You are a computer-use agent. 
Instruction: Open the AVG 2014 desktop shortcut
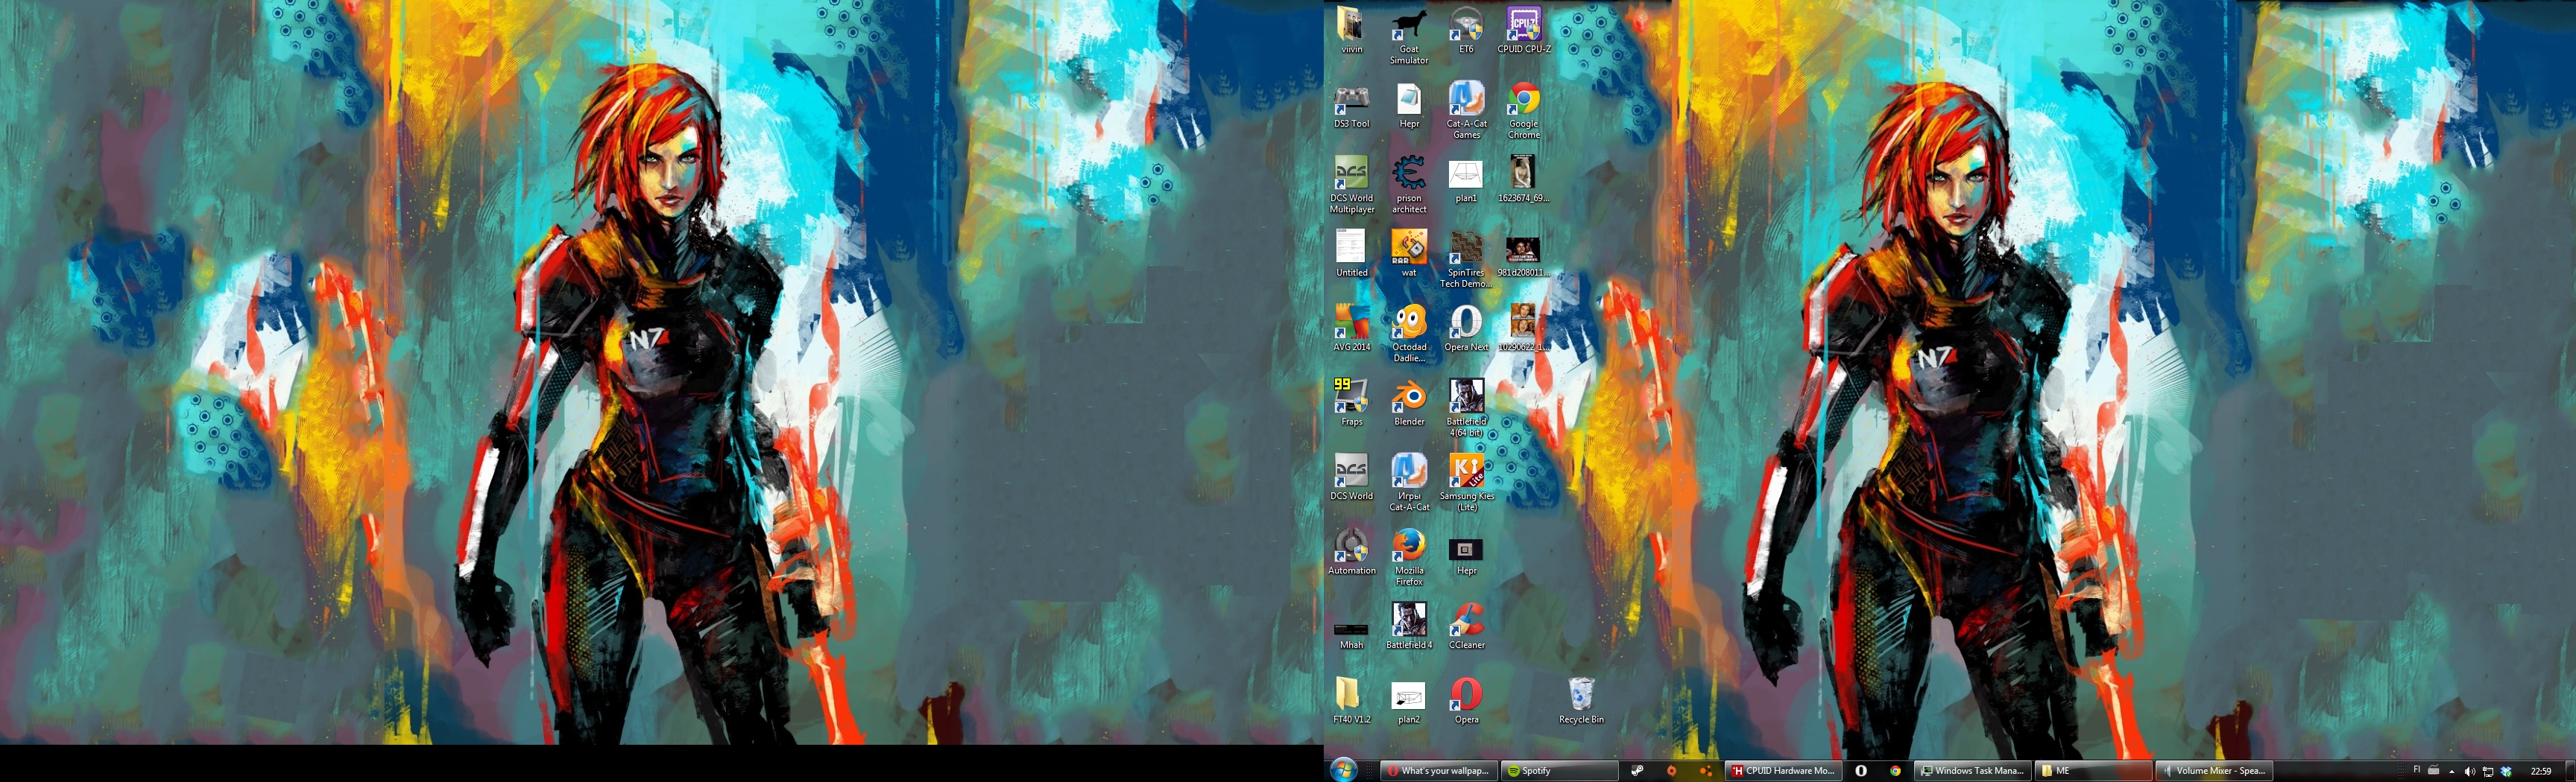(x=1351, y=328)
